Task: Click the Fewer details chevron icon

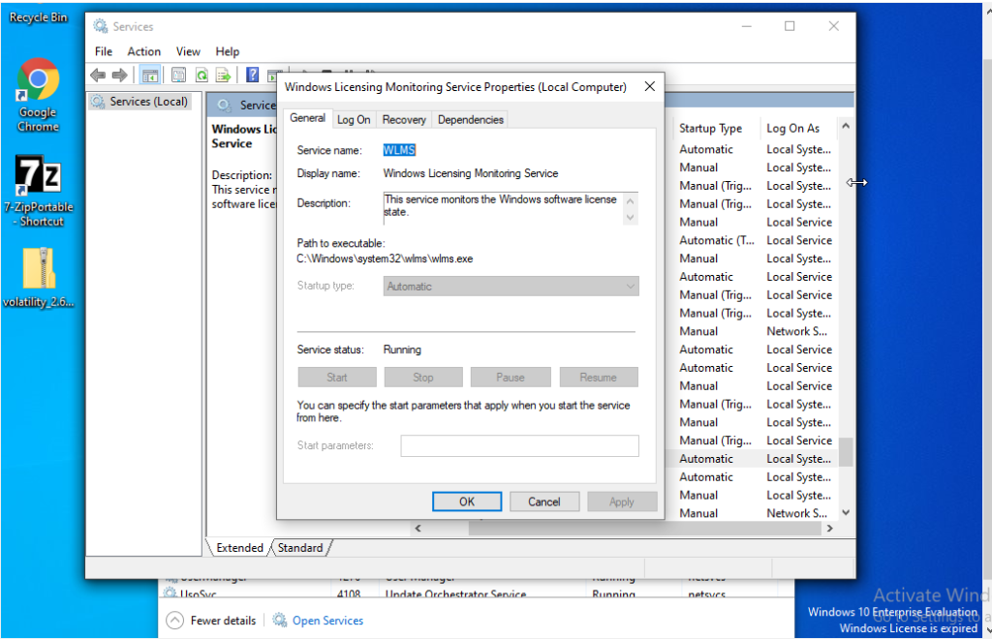Action: tap(174, 620)
